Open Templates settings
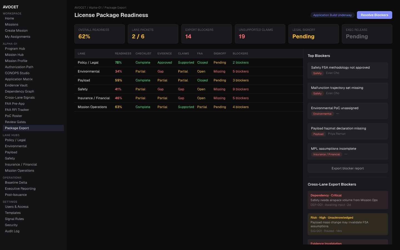 (33, 213)
